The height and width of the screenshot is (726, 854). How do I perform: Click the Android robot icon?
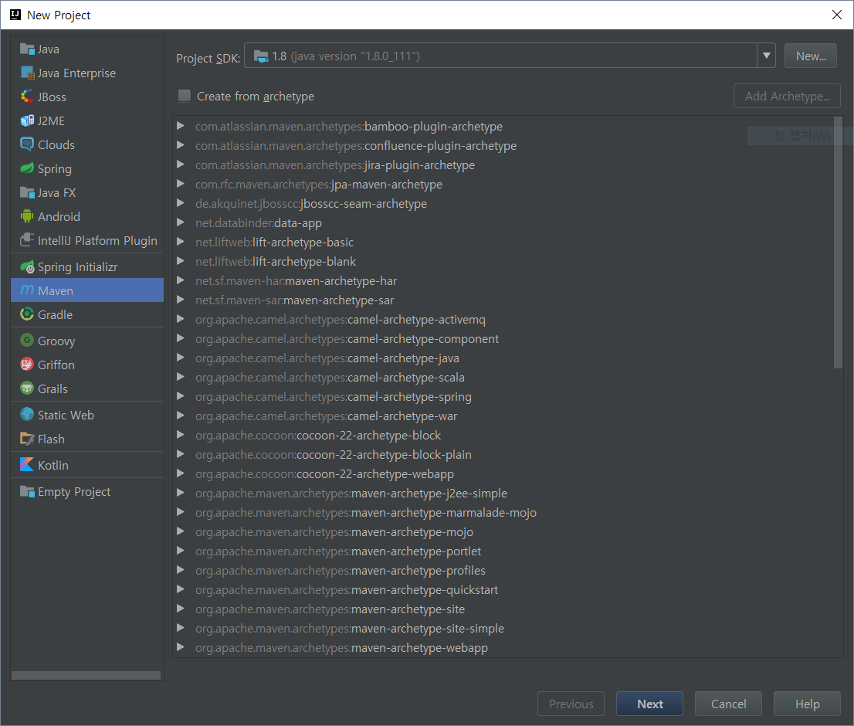[27, 216]
